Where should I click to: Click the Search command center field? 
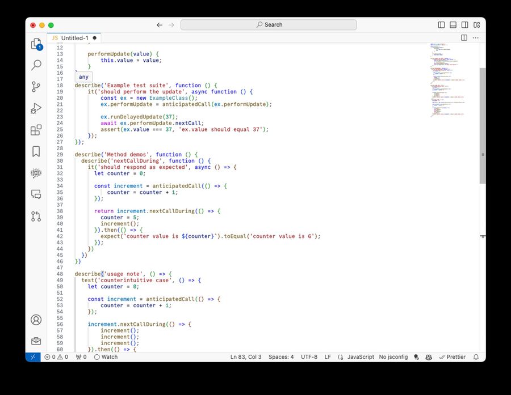269,25
